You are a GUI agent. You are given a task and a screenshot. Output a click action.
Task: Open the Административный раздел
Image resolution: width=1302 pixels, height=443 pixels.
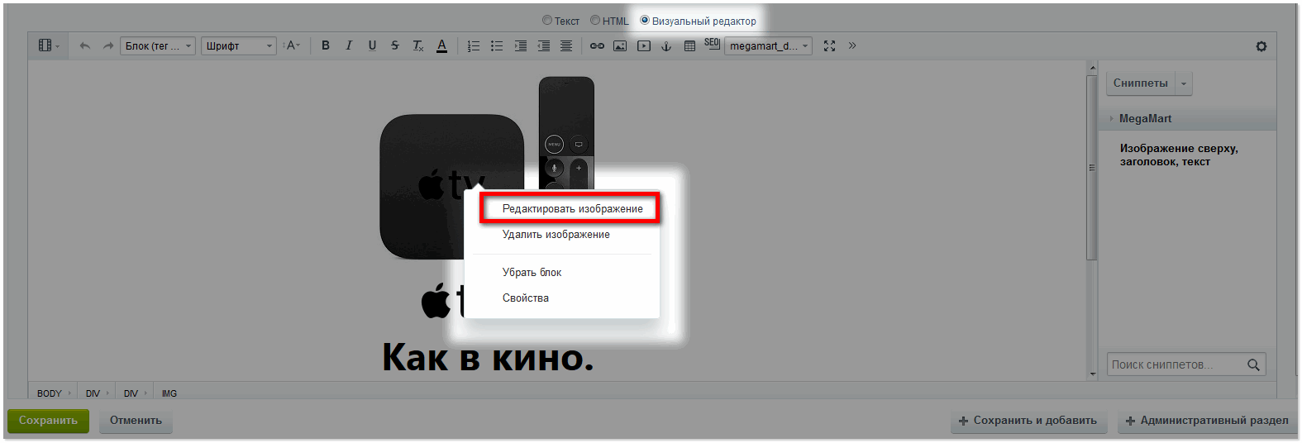(x=1207, y=421)
